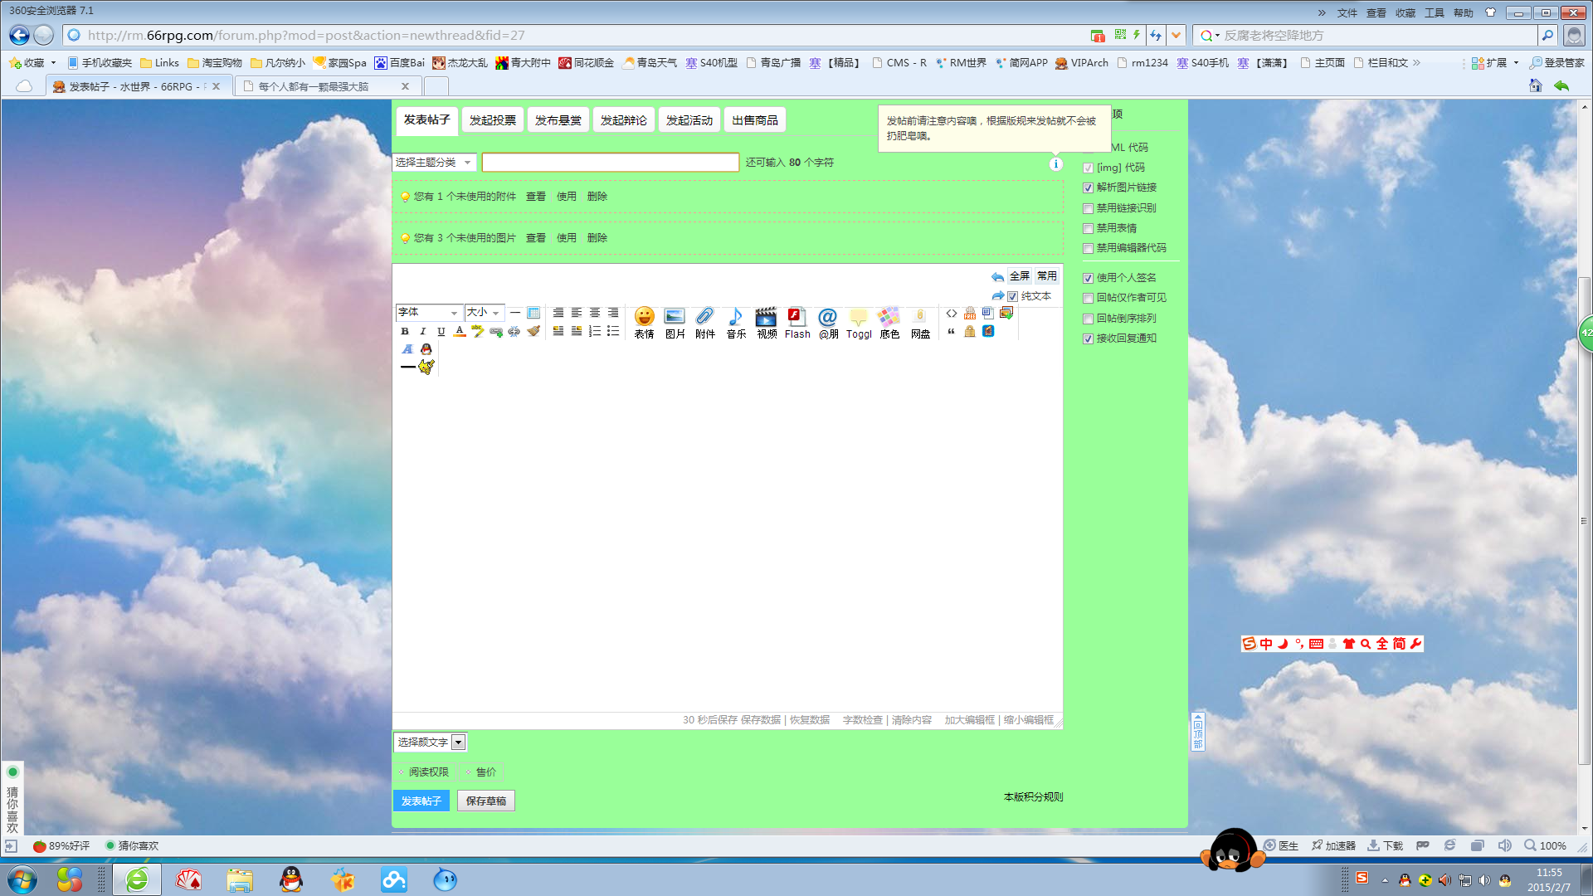The image size is (1593, 896).
Task: Open the 选择主题分类 dropdown
Action: 434,163
